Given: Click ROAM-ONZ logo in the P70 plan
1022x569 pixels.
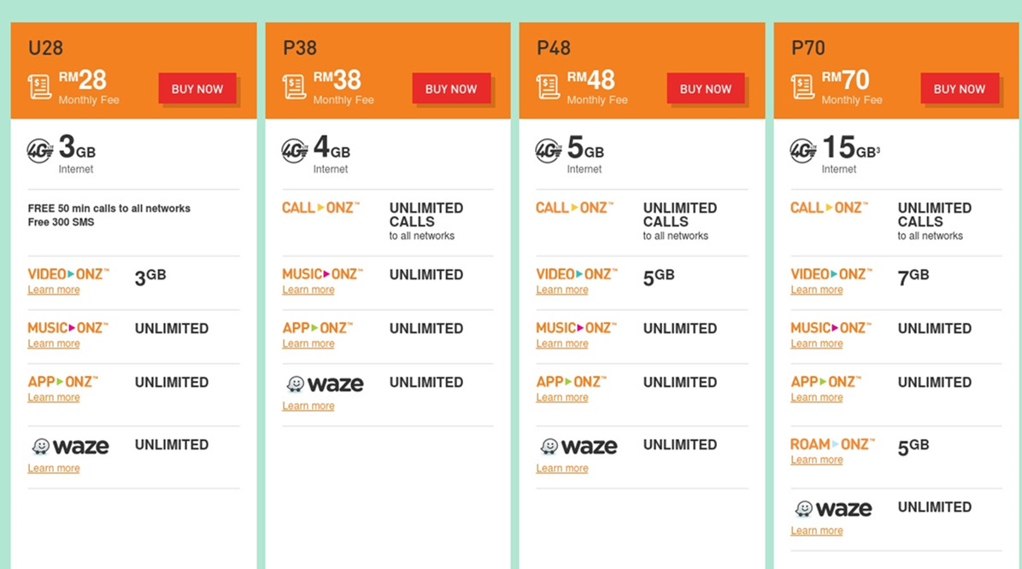Looking at the screenshot, I should (832, 444).
